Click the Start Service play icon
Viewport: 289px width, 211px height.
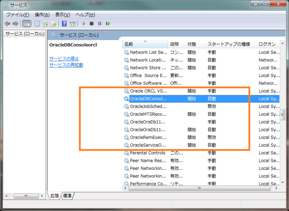[x=84, y=23]
